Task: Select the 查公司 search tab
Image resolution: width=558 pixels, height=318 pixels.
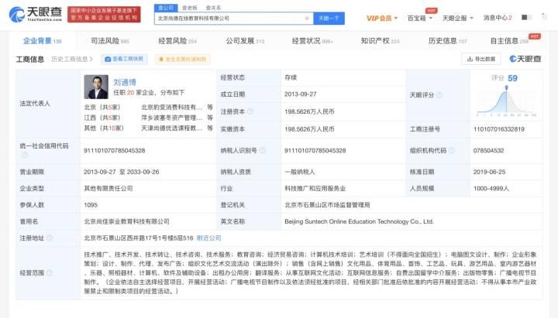Action: [166, 8]
